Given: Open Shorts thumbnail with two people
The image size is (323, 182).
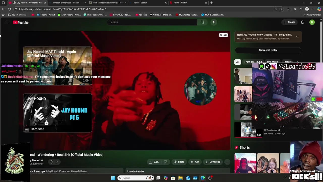Looking at the screenshot, I should coord(268,163).
